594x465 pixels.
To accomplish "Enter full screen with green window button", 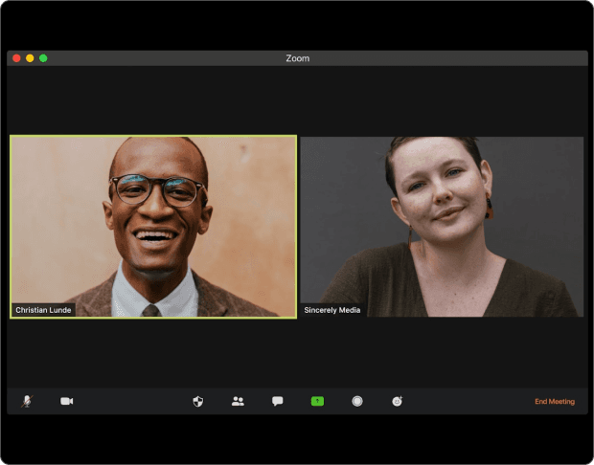I will [x=43, y=58].
